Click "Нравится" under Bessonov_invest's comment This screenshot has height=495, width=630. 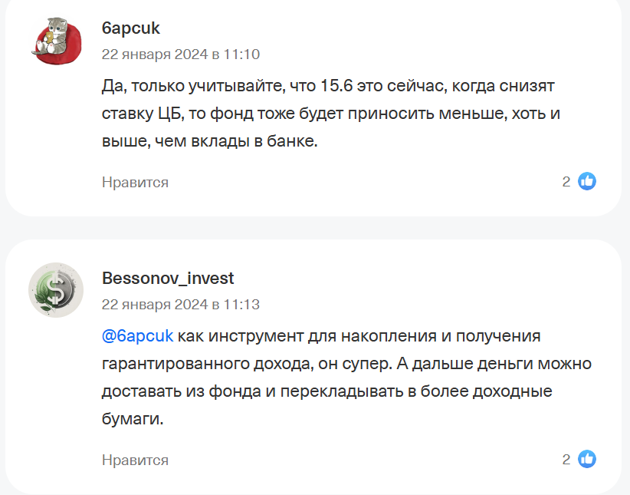coord(134,460)
